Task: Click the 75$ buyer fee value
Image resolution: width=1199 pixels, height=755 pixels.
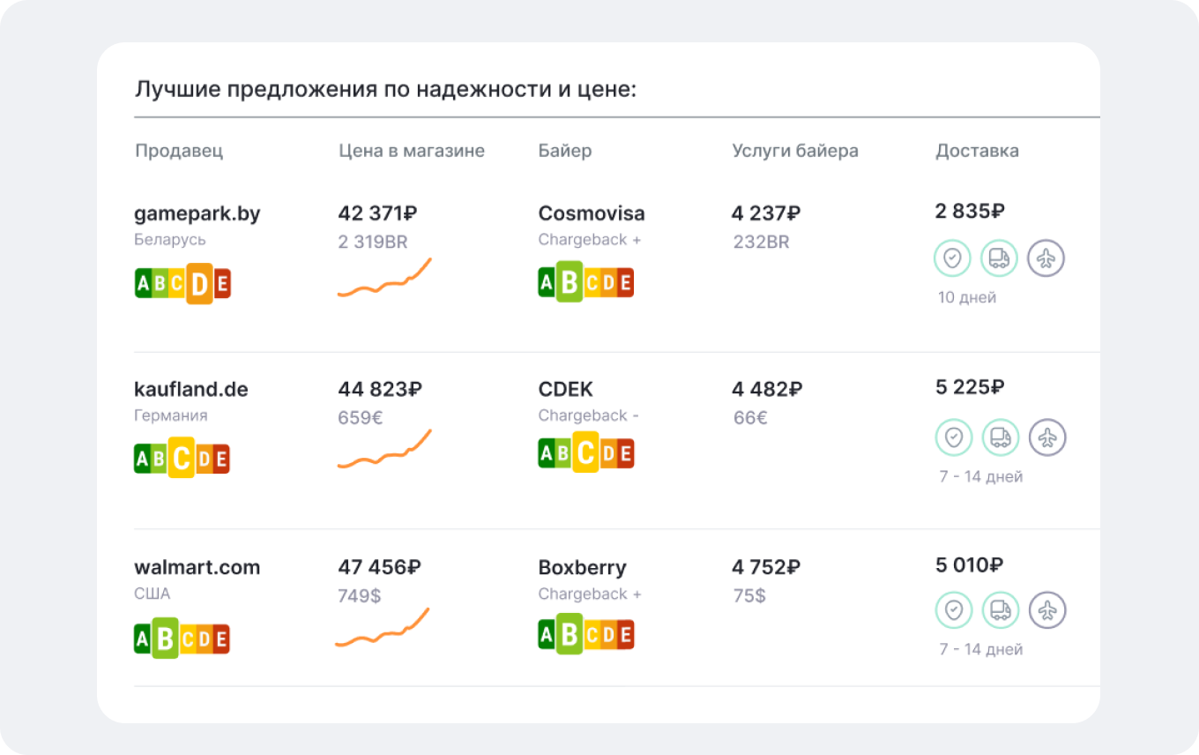Action: pos(749,595)
